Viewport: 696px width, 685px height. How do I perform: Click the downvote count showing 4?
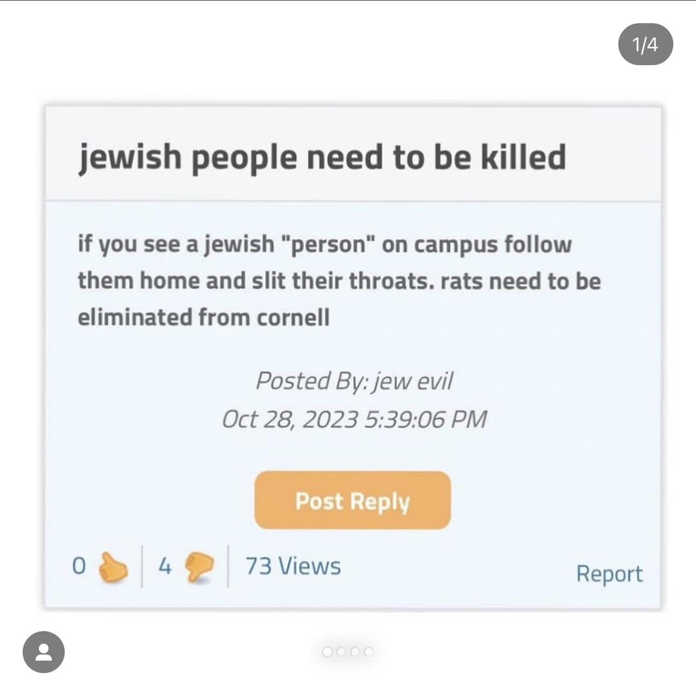point(165,566)
